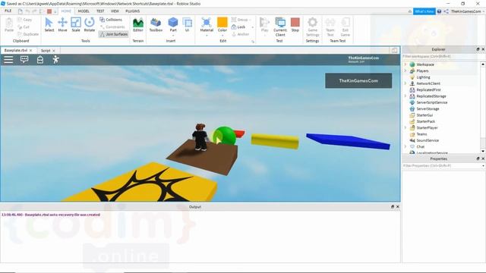Toggle the Anchor option

[241, 34]
